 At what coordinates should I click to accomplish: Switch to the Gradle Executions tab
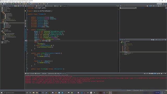pyautogui.click(x=51, y=74)
